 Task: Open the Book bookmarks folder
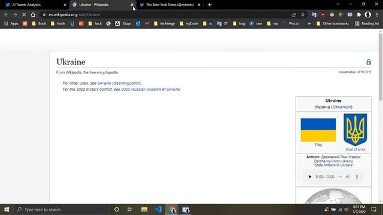click(x=39, y=24)
